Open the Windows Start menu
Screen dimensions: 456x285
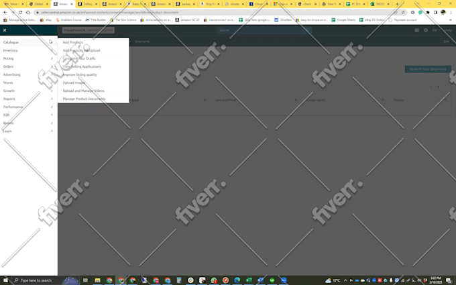pos(5,280)
